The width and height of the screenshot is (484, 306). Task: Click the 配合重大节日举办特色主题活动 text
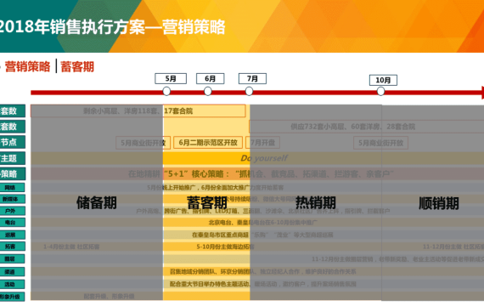pos(262,284)
